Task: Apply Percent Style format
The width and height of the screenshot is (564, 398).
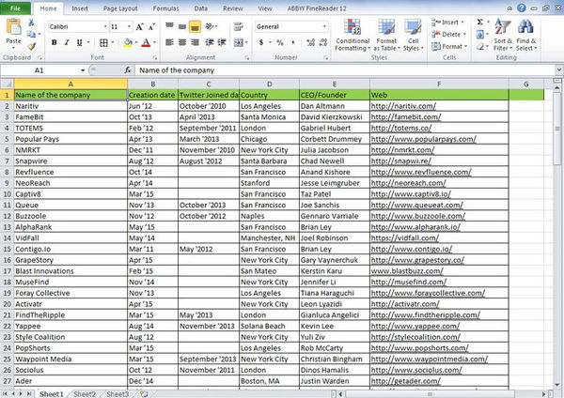Action: [280, 42]
